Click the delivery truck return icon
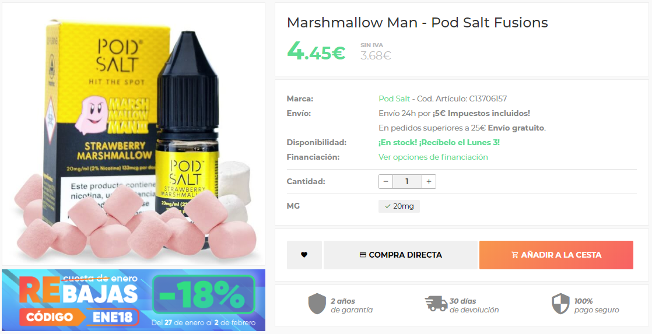Image resolution: width=652 pixels, height=334 pixels. pos(436,304)
